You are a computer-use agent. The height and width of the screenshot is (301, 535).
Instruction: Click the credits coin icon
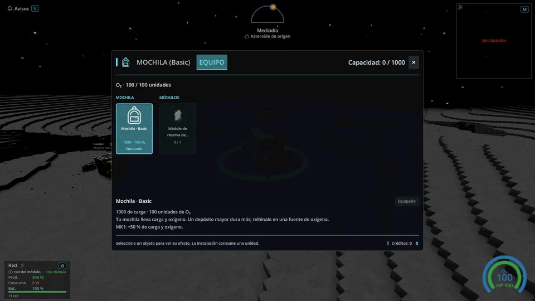[x=417, y=244]
